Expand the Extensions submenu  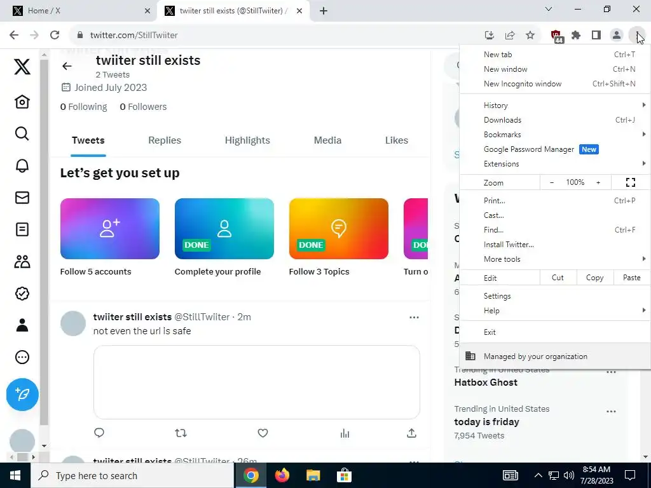tap(555, 163)
